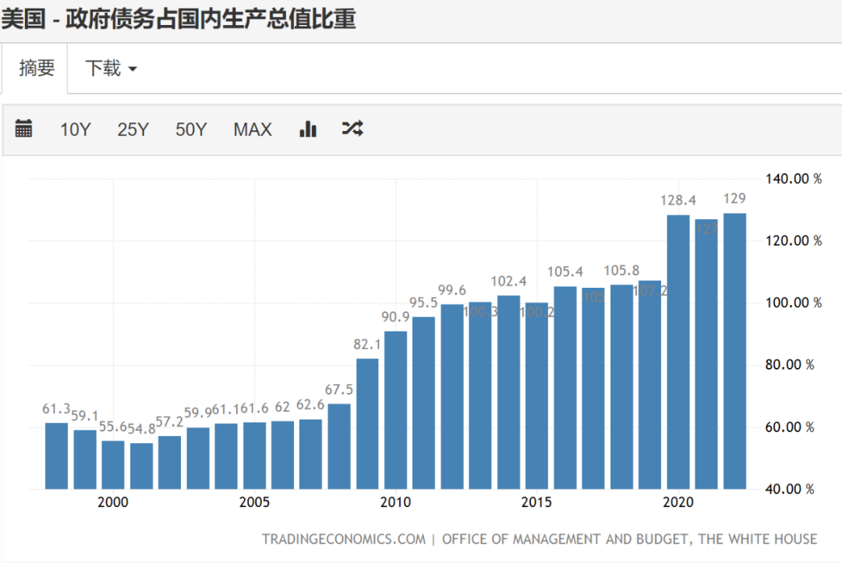Click the bar labeled 102.4
The width and height of the screenshot is (842, 571).
(508, 392)
